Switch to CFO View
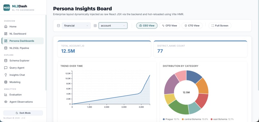This screenshot has width=259, height=122. pos(169,26)
